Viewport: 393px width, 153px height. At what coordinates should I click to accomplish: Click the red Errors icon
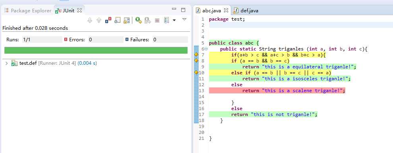66,39
